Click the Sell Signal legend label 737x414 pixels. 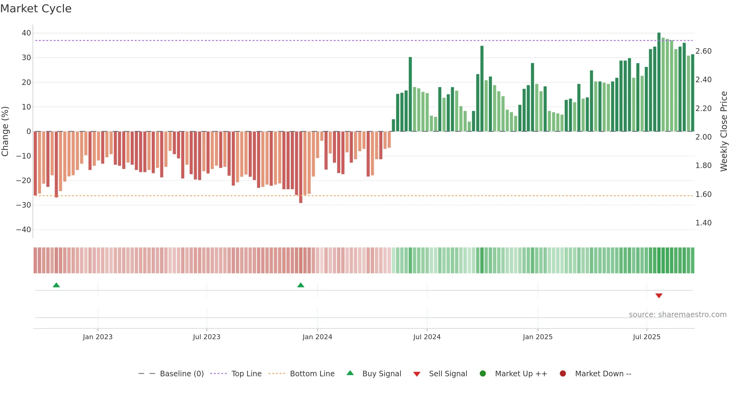[448, 374]
